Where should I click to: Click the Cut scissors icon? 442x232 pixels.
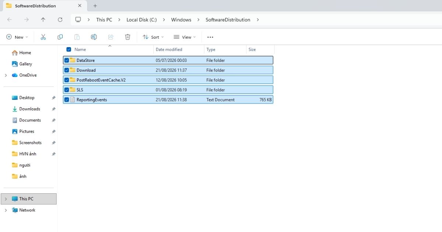coord(43,37)
